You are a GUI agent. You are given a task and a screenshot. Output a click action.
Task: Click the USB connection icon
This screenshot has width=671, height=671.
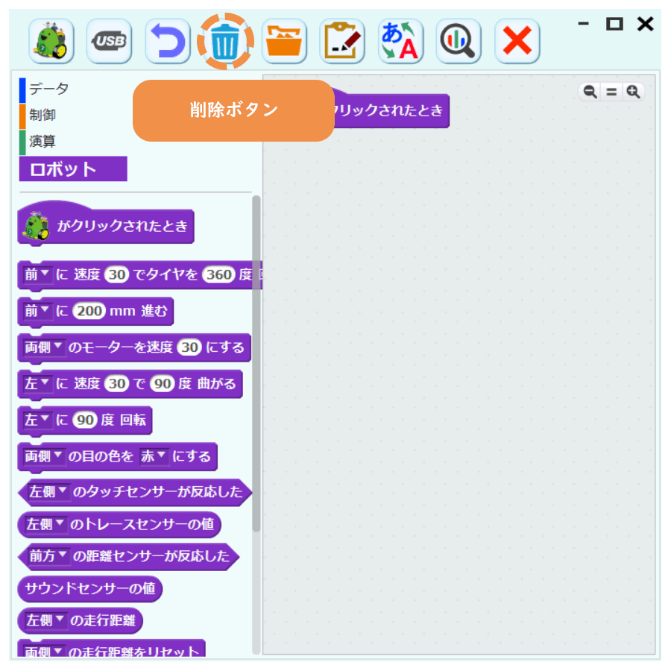tap(109, 42)
